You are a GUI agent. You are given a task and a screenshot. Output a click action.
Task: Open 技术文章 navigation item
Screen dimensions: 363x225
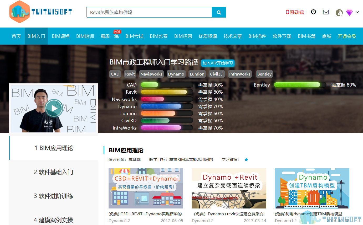pos(233,36)
